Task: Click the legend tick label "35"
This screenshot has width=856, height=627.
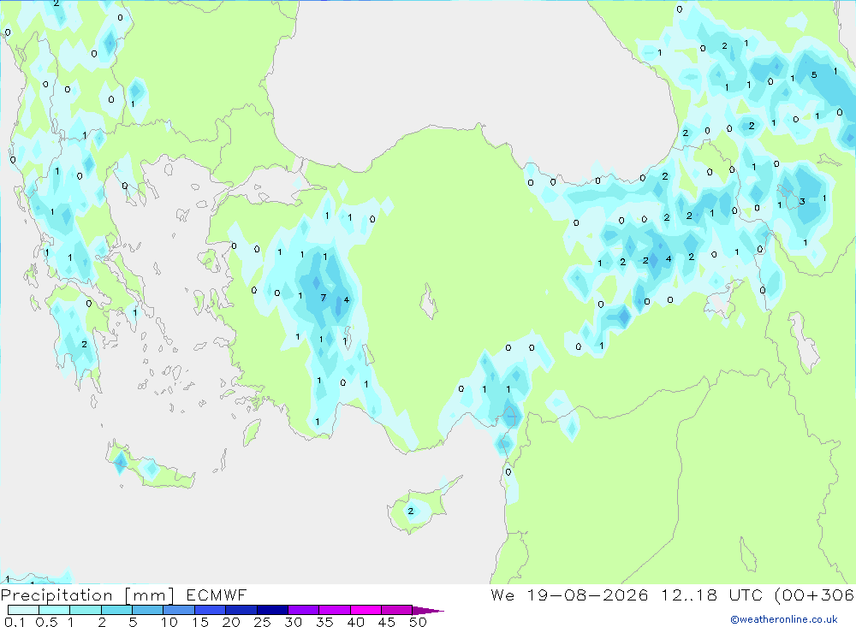Action: pyautogui.click(x=324, y=622)
